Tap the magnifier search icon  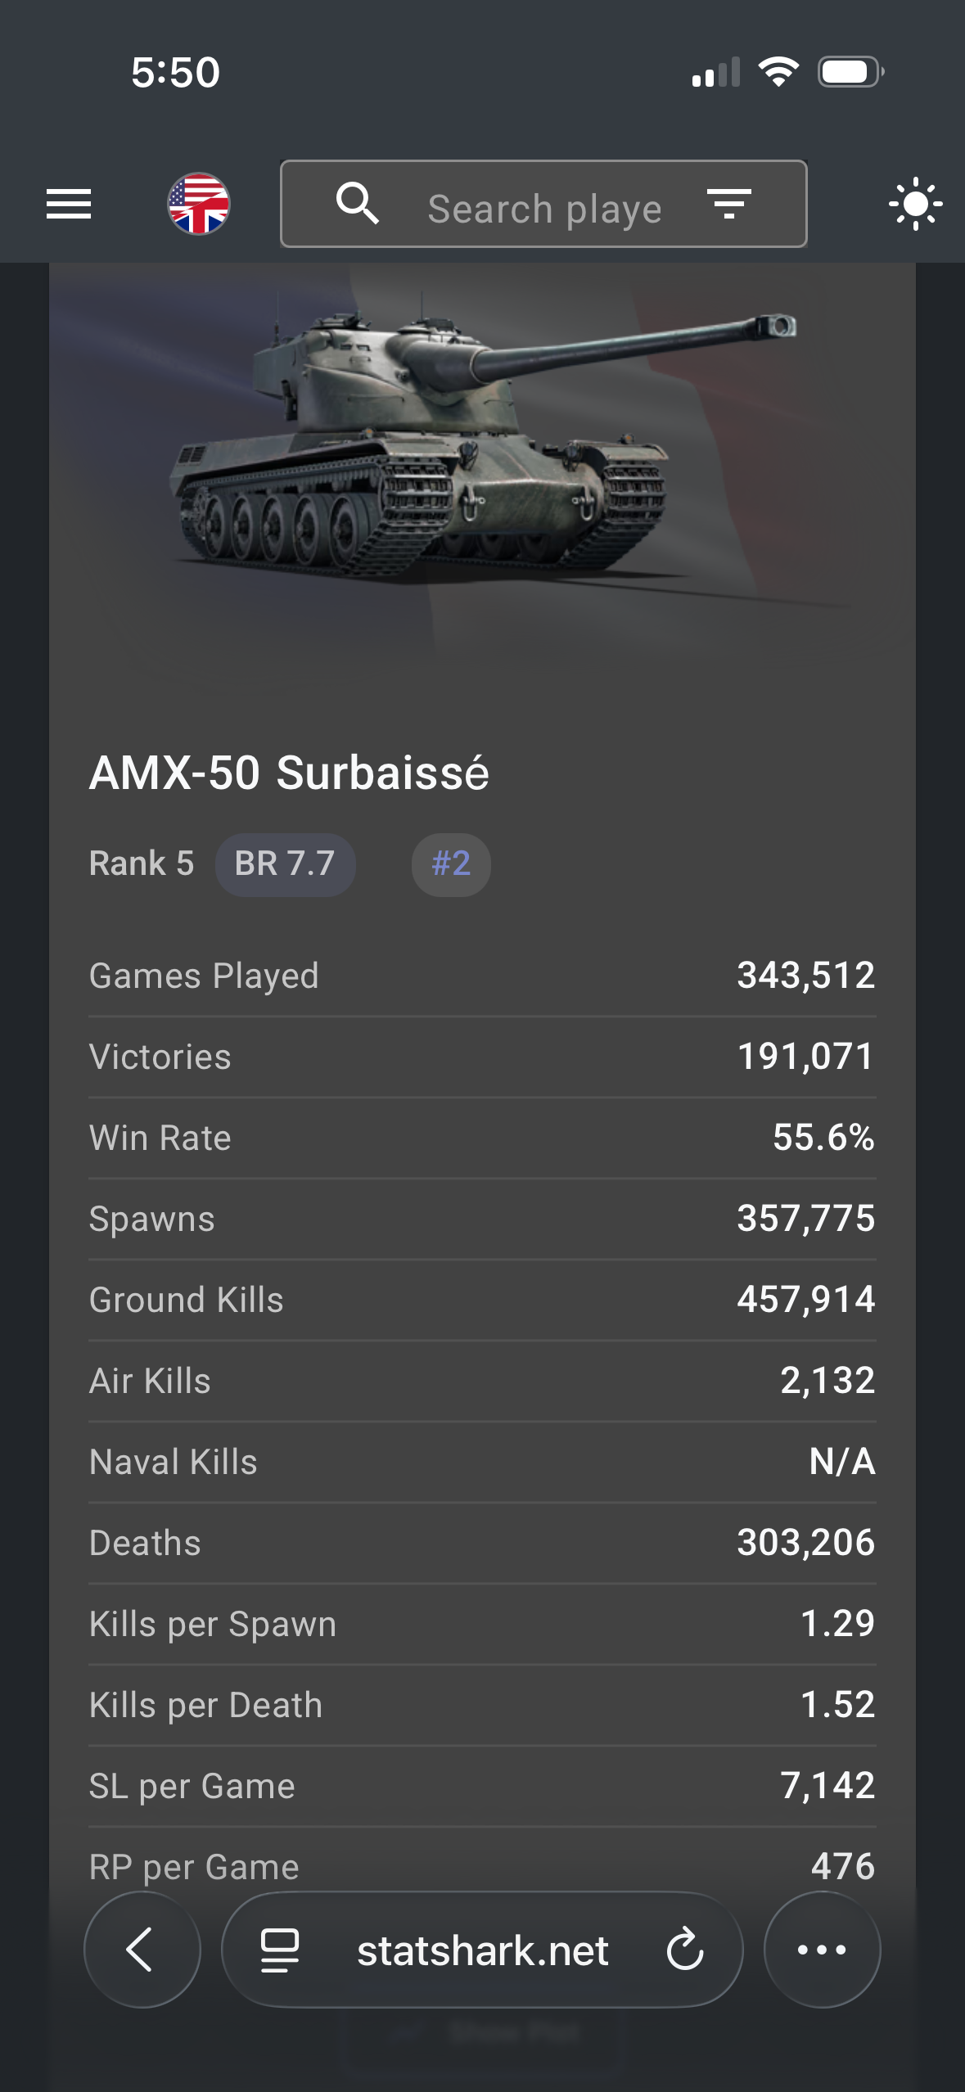[x=358, y=204]
